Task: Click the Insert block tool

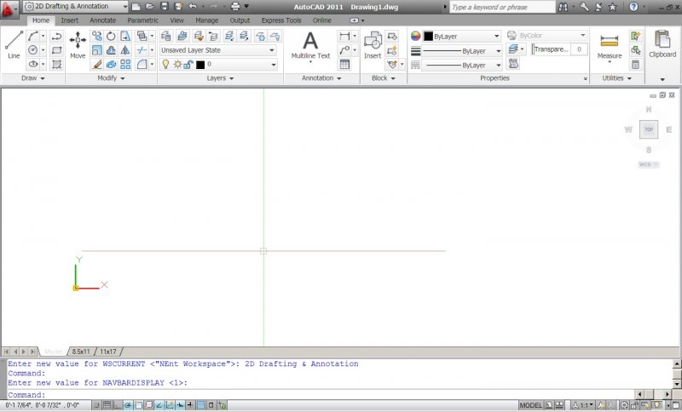Action: (x=373, y=45)
